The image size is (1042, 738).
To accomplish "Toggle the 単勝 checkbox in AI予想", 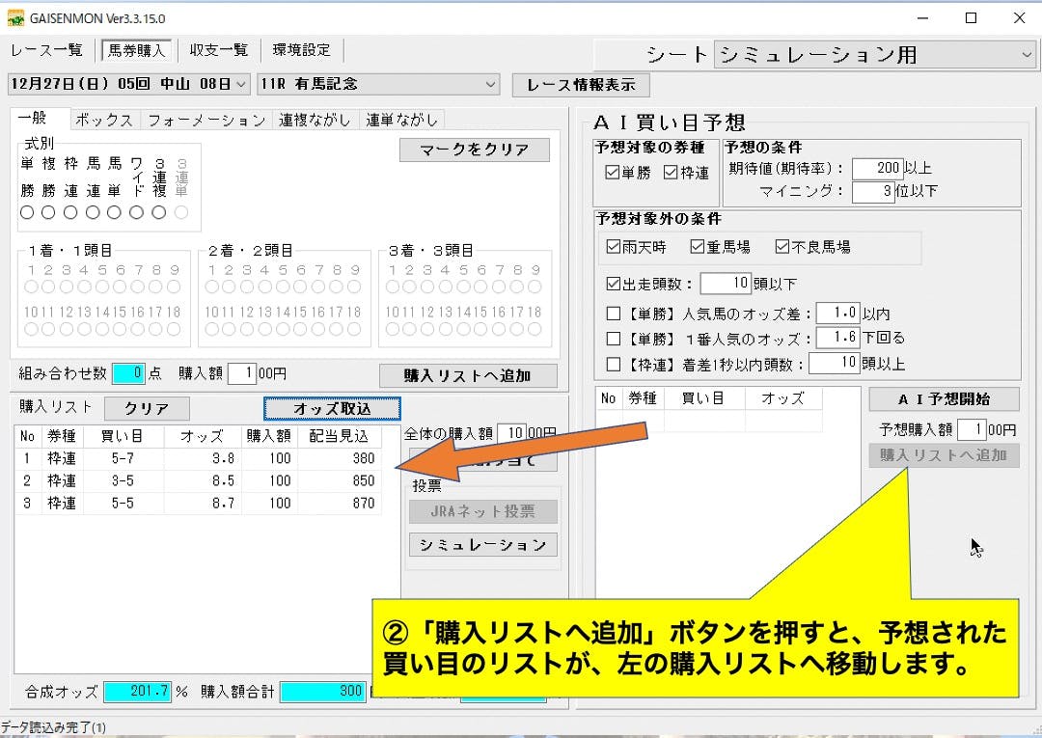I will (612, 173).
